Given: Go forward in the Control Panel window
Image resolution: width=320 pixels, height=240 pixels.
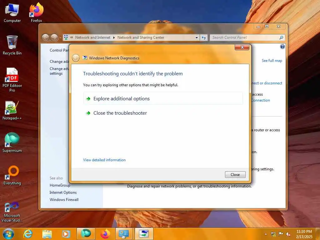Looking at the screenshot, I should [x=54, y=37].
